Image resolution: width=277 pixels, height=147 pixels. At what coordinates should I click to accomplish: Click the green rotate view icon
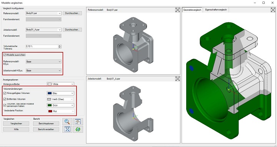click(x=78, y=129)
